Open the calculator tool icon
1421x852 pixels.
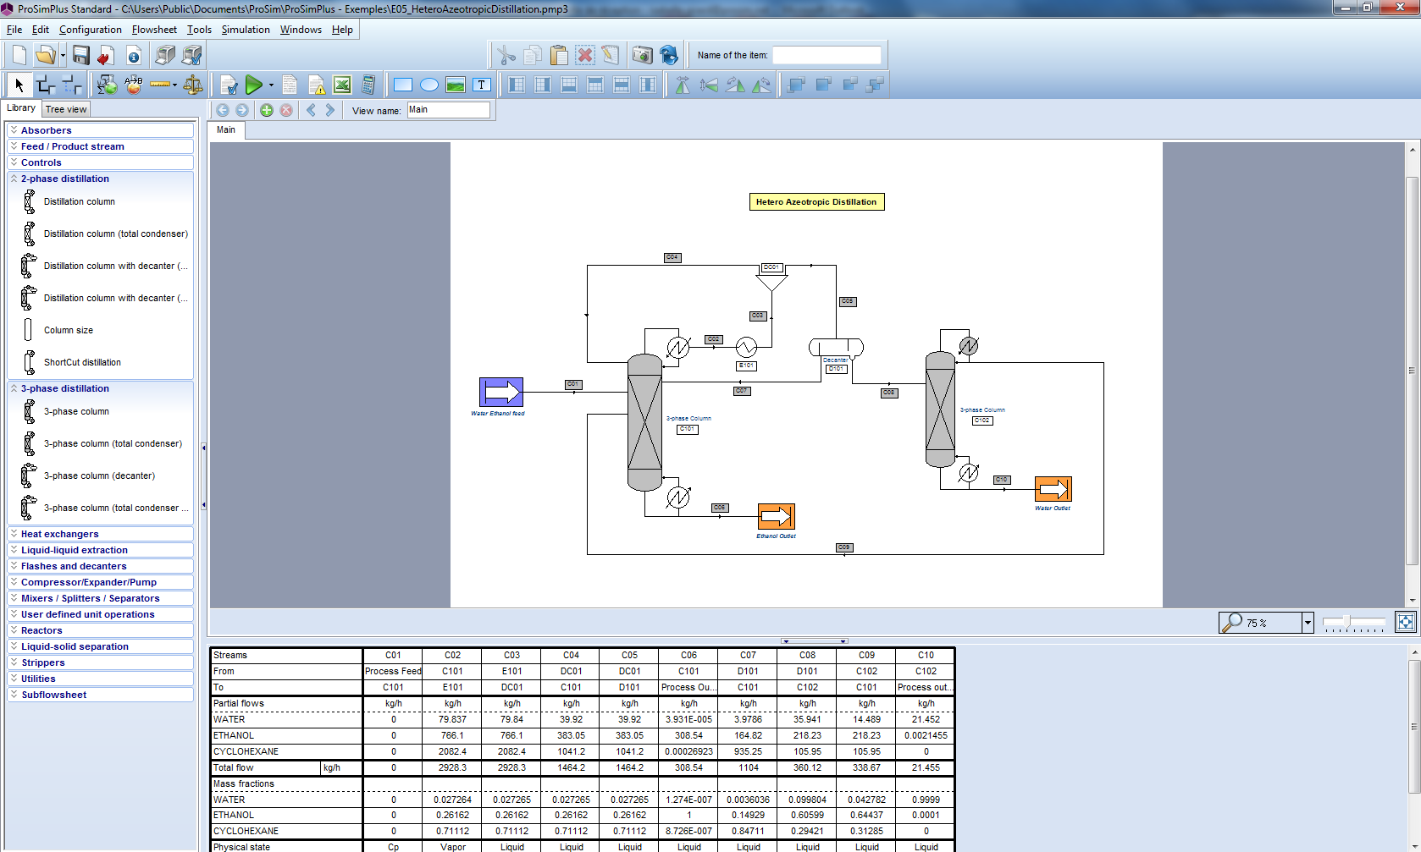click(x=368, y=85)
